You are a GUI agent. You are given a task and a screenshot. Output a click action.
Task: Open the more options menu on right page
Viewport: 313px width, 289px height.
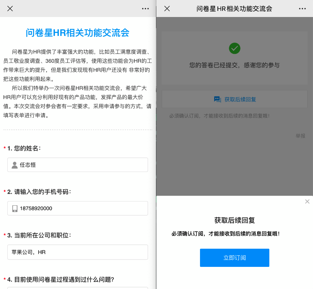pyautogui.click(x=302, y=9)
